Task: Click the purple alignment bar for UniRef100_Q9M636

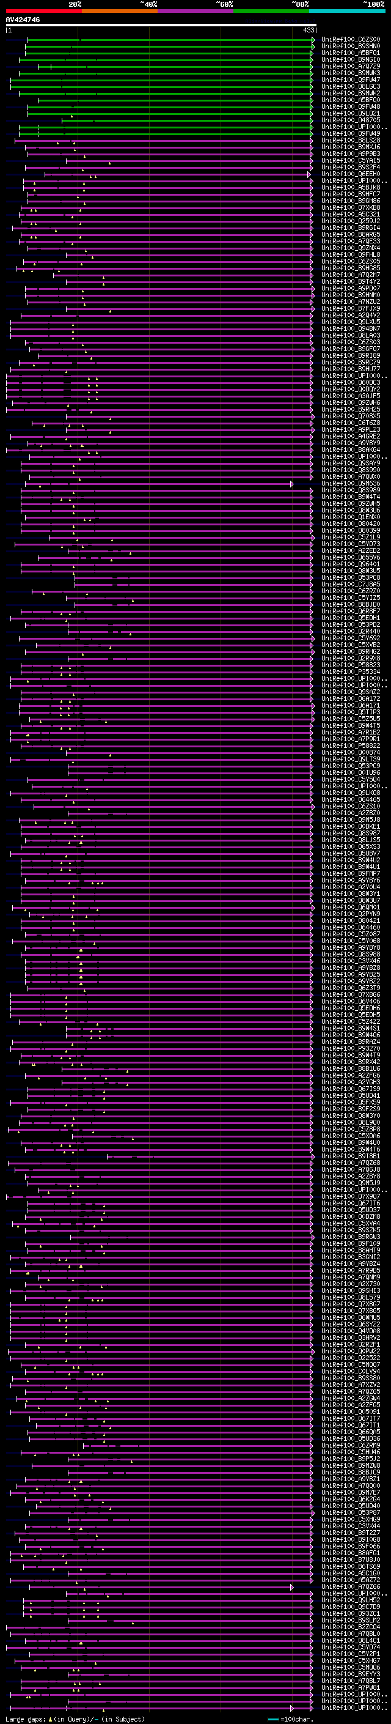Action: coord(158,484)
